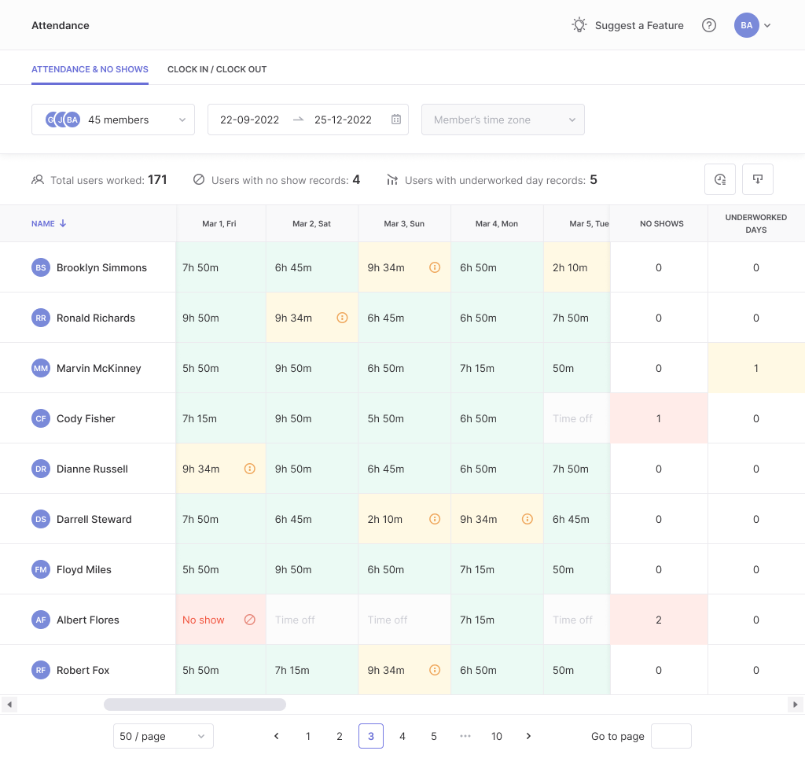805x758 pixels.
Task: Sort by the NAME column arrow
Action: click(63, 223)
